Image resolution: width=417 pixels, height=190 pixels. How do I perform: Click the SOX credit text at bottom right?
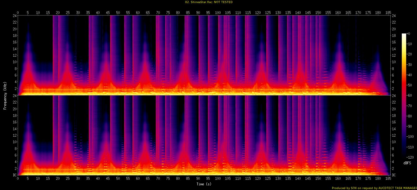[x=374, y=188]
